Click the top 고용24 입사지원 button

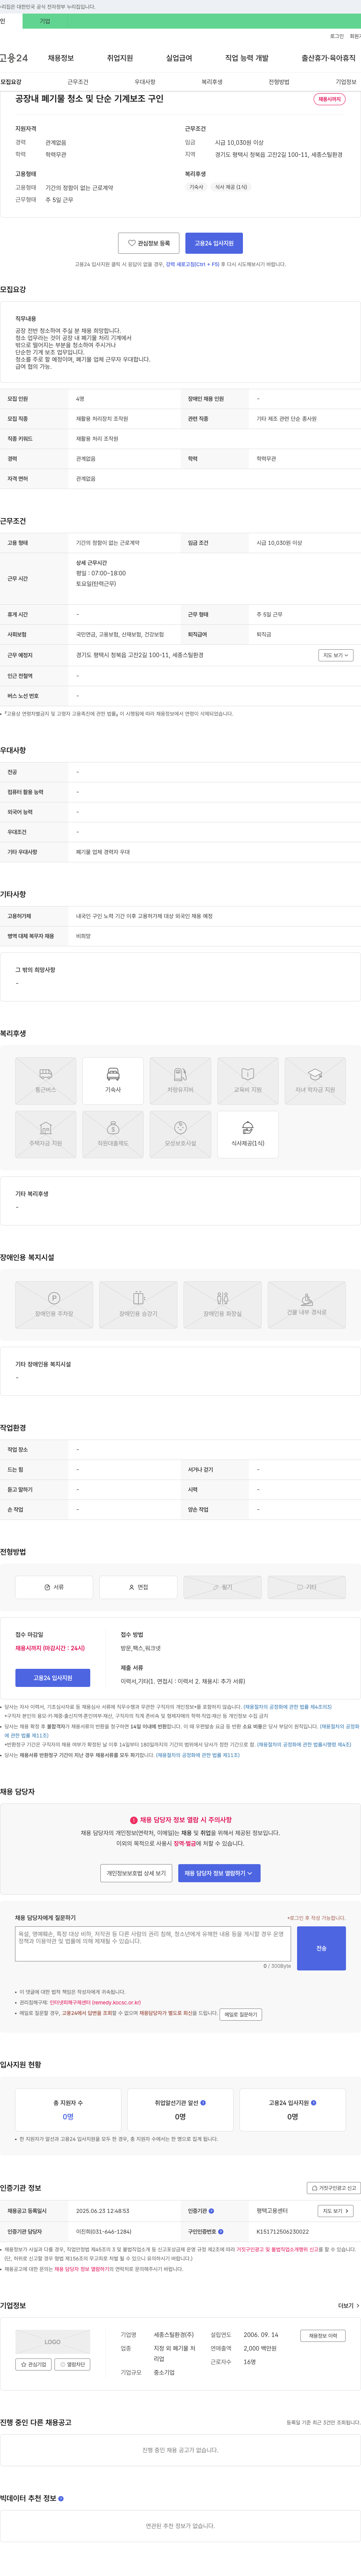(x=214, y=243)
